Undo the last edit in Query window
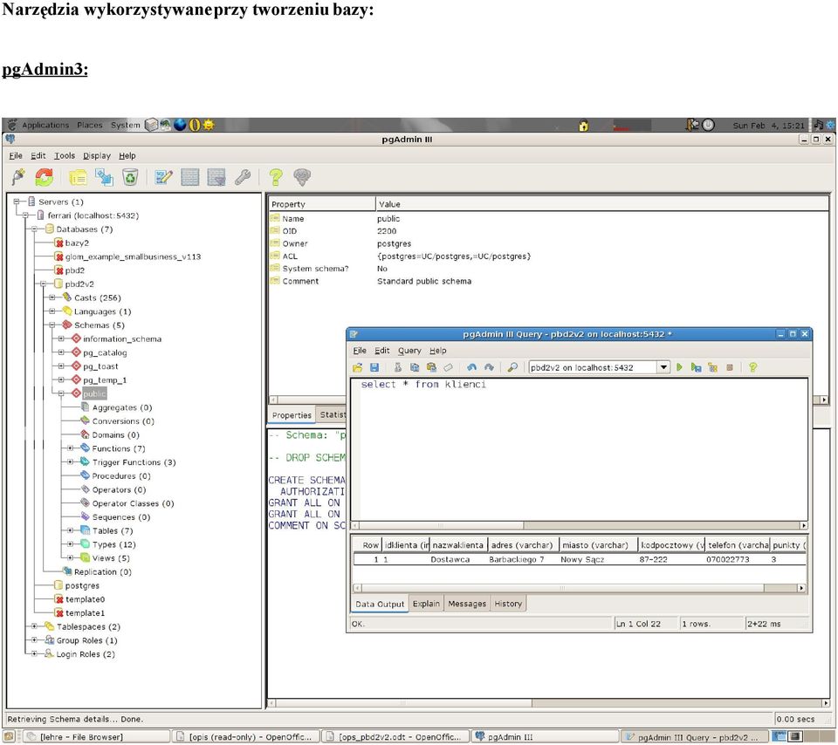 click(471, 367)
